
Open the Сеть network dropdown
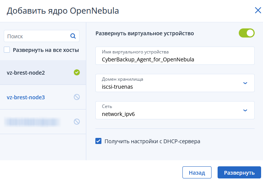(x=175, y=110)
